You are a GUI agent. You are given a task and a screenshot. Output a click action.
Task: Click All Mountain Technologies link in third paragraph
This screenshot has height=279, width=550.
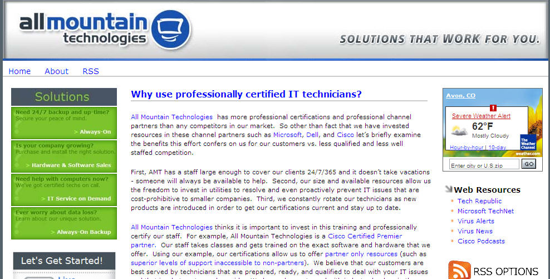tap(171, 227)
